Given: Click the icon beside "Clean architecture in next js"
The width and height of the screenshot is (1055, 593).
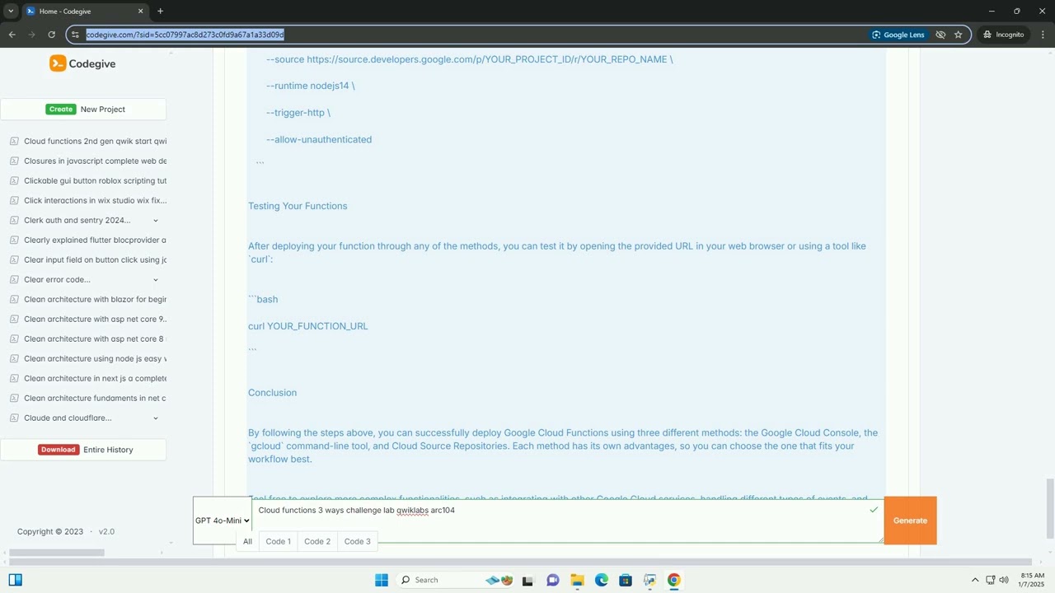Looking at the screenshot, I should 14,378.
